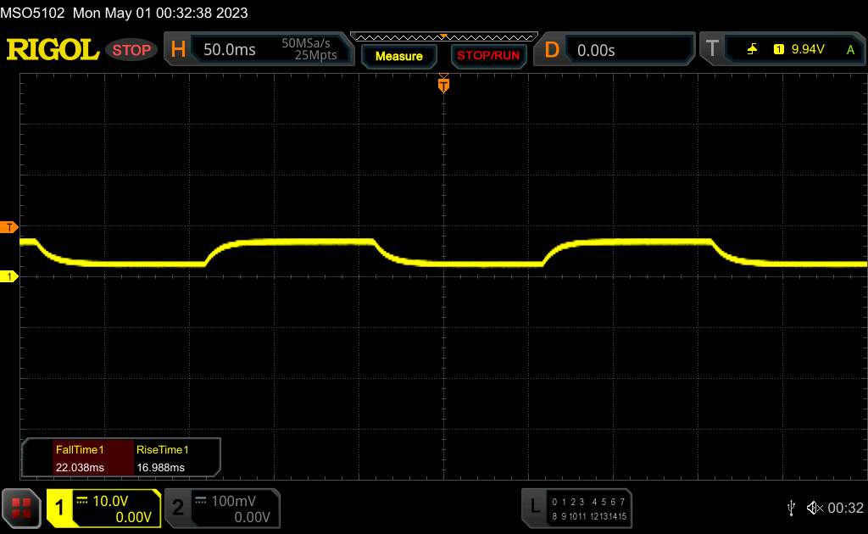
Task: Select the yellow channel 1 ground marker
Action: pos(9,276)
